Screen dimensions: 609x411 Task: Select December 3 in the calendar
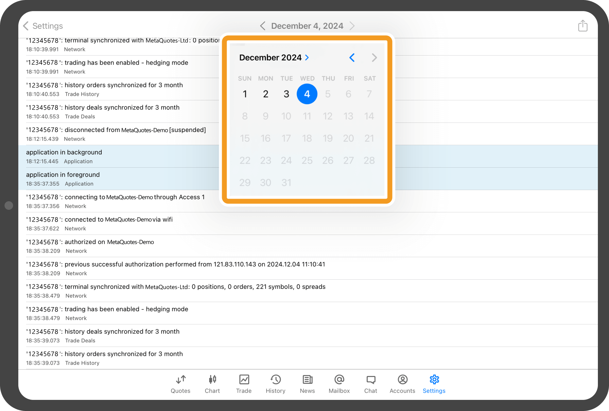(x=286, y=94)
